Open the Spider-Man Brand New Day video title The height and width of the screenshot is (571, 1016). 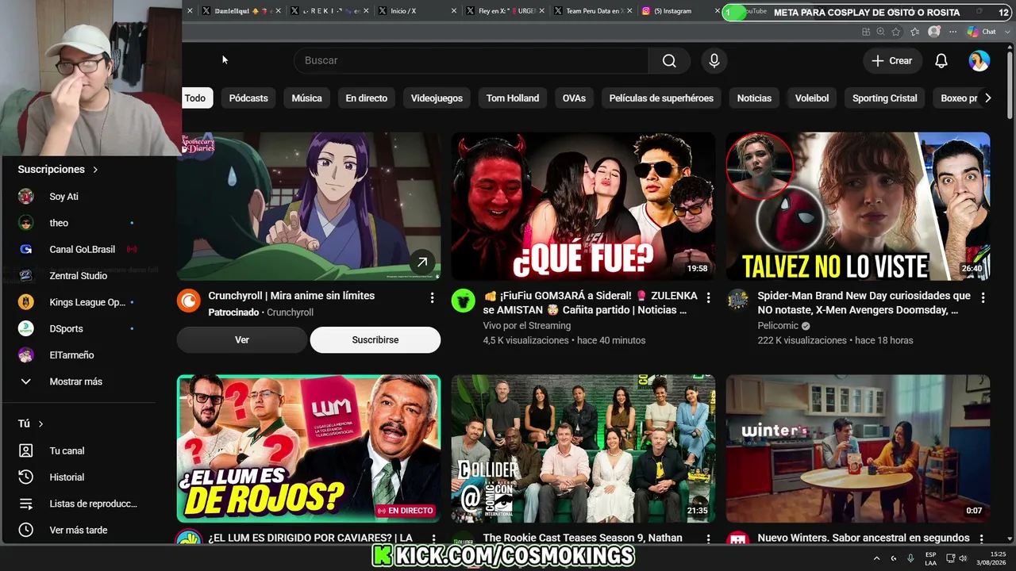864,303
